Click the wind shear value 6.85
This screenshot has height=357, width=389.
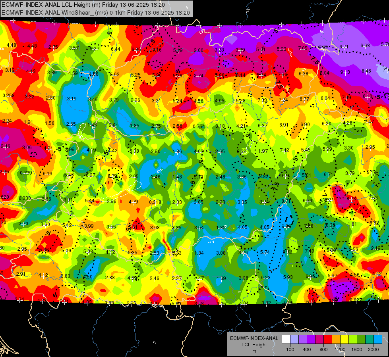(x=136, y=50)
